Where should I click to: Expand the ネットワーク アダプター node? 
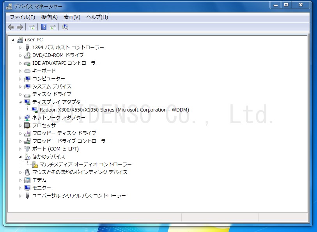(20, 118)
